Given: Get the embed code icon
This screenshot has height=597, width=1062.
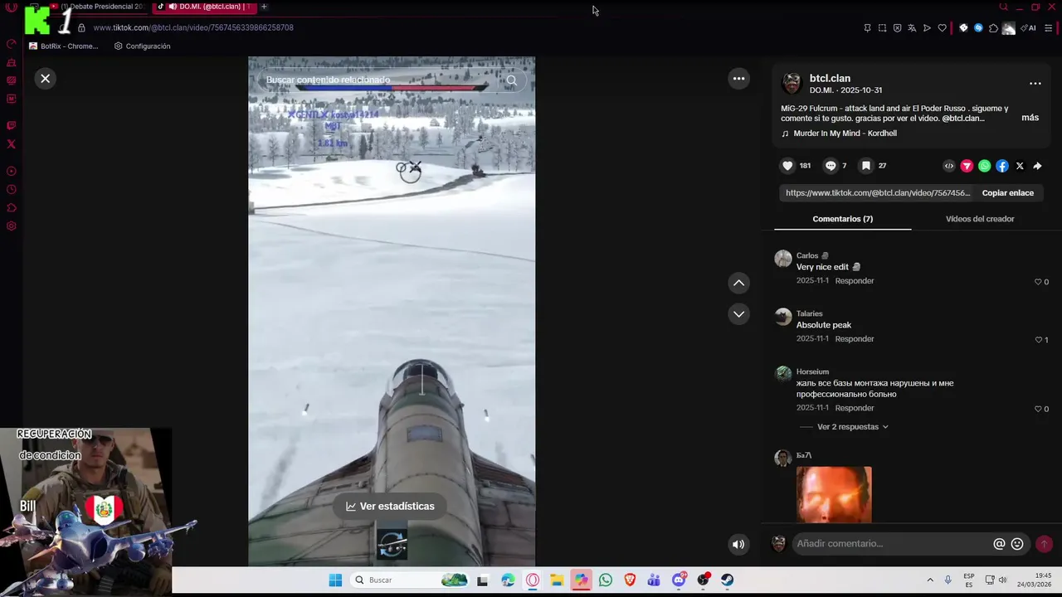Looking at the screenshot, I should [949, 166].
